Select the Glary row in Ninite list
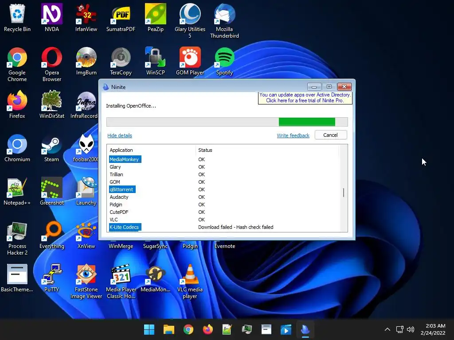 [x=223, y=167]
